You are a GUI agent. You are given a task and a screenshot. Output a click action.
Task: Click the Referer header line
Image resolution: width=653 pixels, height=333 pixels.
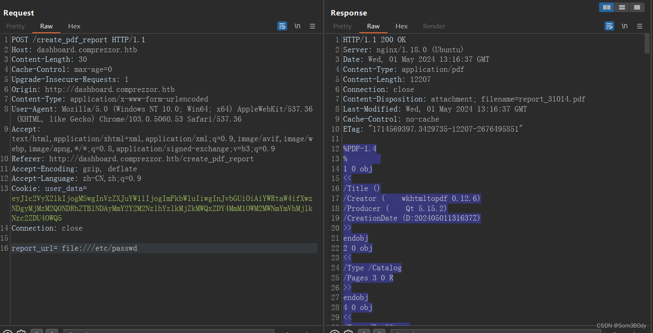[x=133, y=159]
